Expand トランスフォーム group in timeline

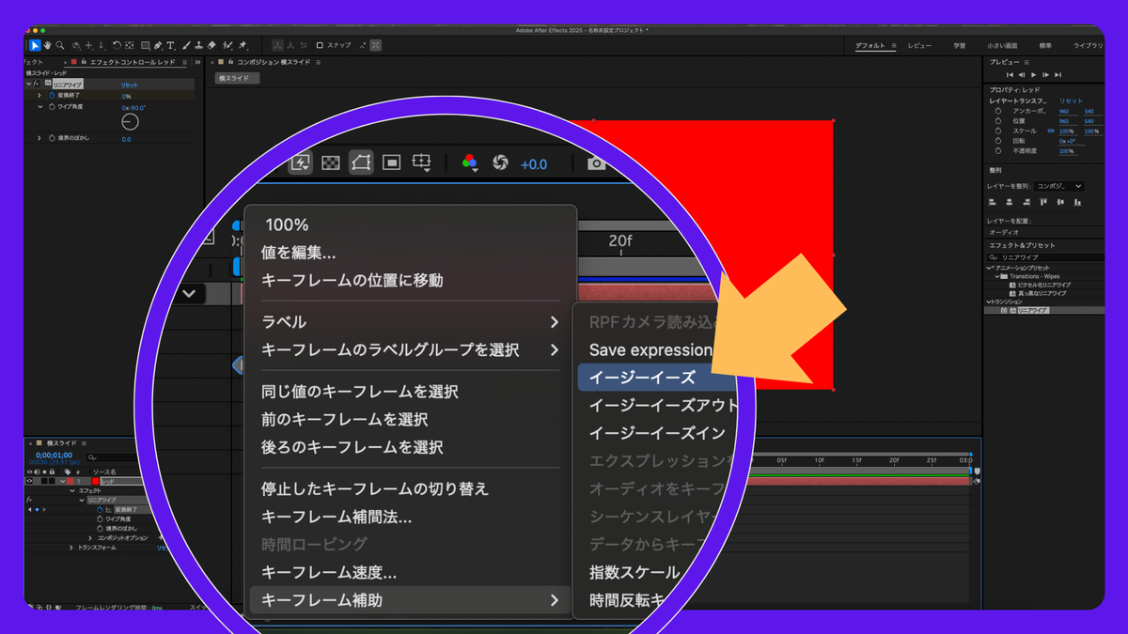[x=70, y=548]
